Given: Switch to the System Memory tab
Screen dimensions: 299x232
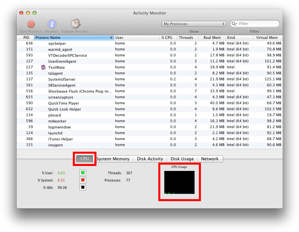Looking at the screenshot, I should (113, 159).
